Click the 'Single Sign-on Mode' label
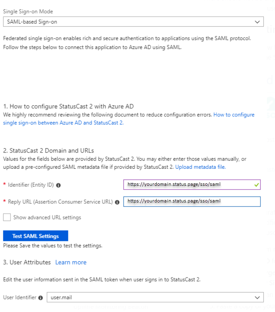 coord(28,11)
